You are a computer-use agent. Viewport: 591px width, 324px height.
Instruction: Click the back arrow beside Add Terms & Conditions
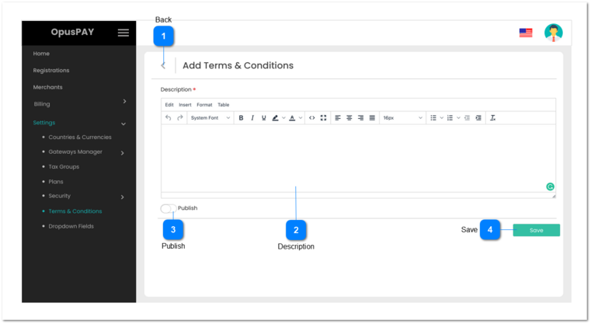coord(163,65)
